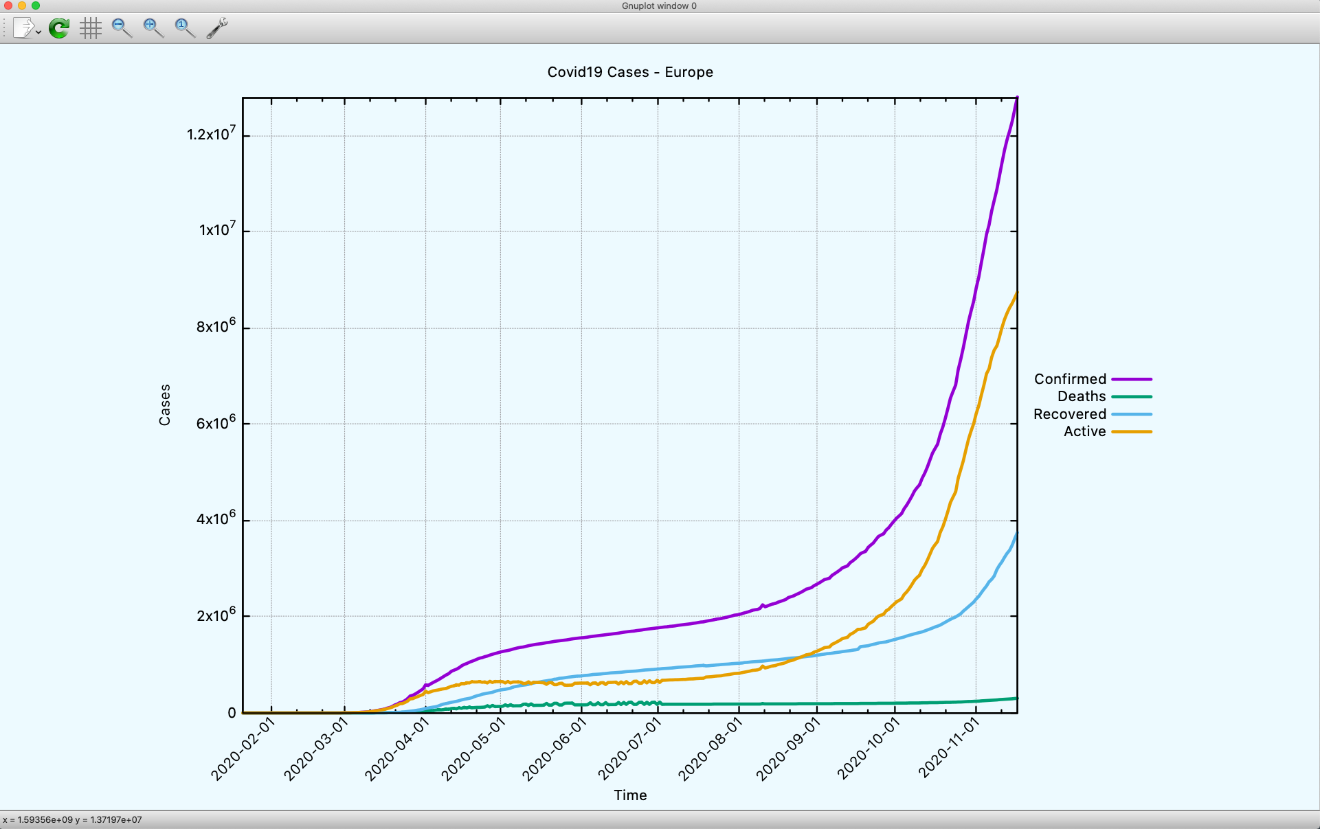The image size is (1320, 829).
Task: Click the plot title Covid19 Cases - Europe
Action: (x=629, y=72)
